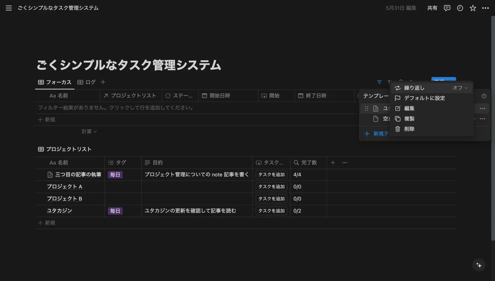Open the タスク... button column header
The height and width of the screenshot is (281, 495).
coord(271,163)
